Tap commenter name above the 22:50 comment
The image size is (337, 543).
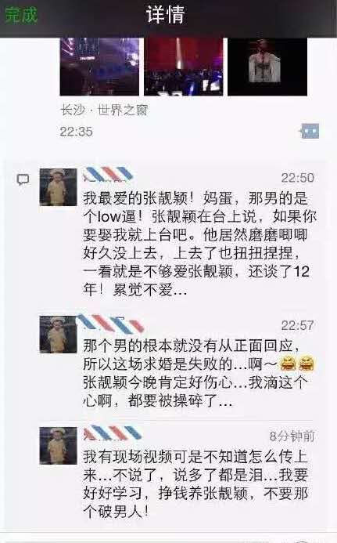[108, 174]
